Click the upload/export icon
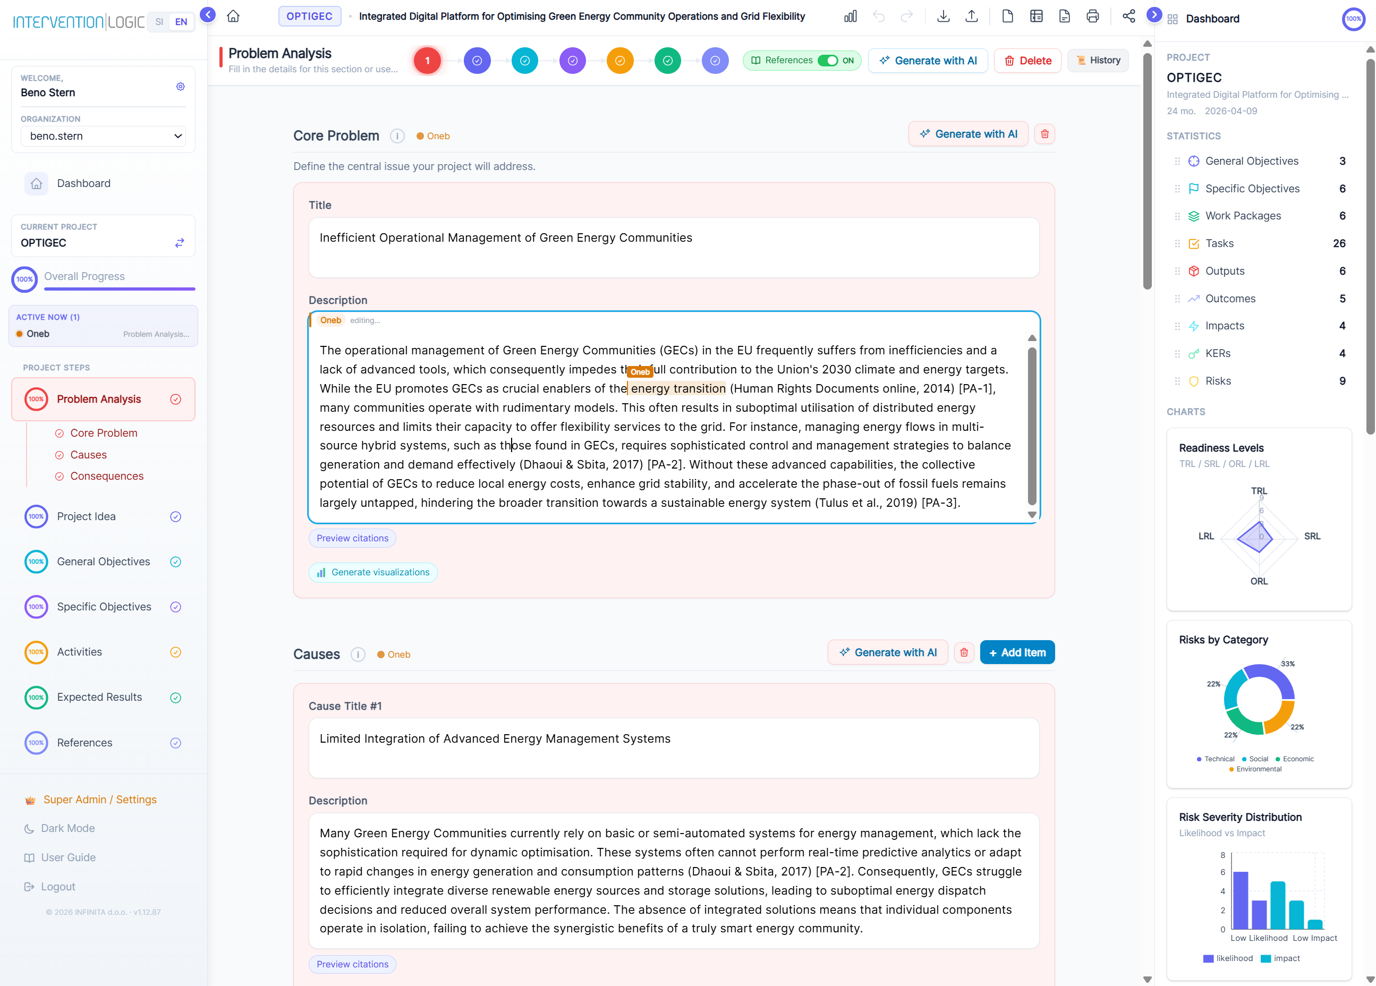This screenshot has width=1376, height=986. pyautogui.click(x=972, y=16)
